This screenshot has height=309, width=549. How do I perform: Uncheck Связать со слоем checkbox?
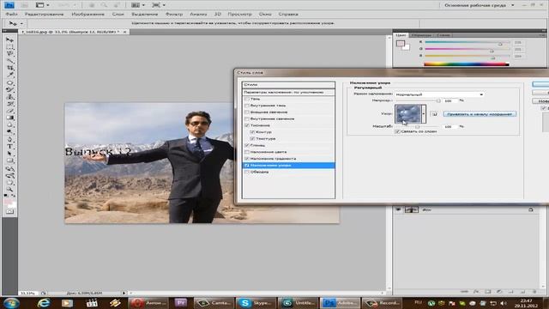[397, 131]
